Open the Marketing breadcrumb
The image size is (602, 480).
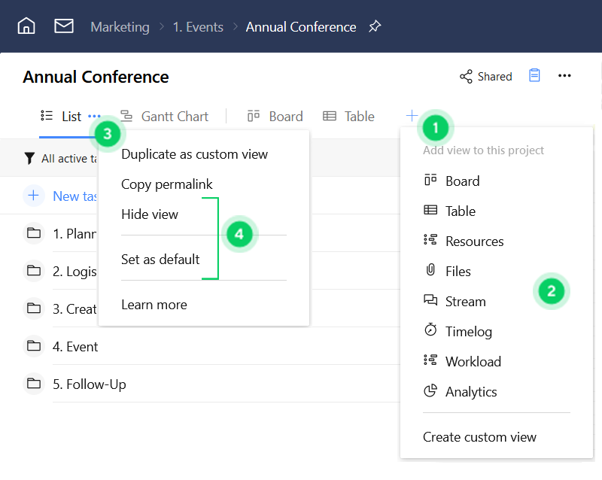(x=120, y=26)
